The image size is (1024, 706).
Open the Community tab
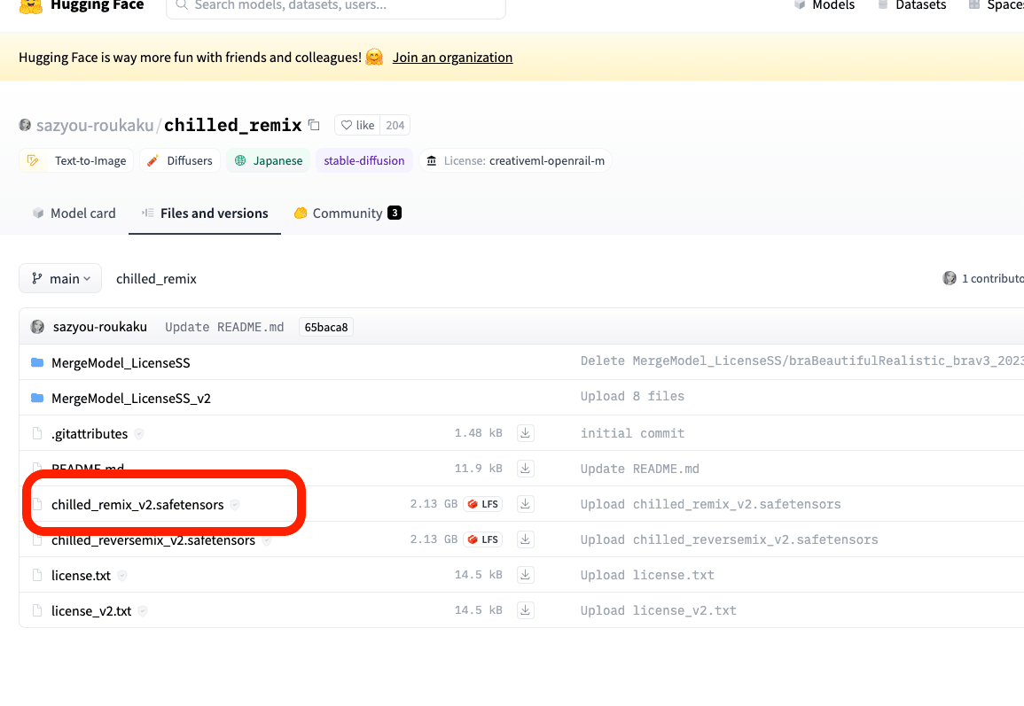tap(347, 213)
